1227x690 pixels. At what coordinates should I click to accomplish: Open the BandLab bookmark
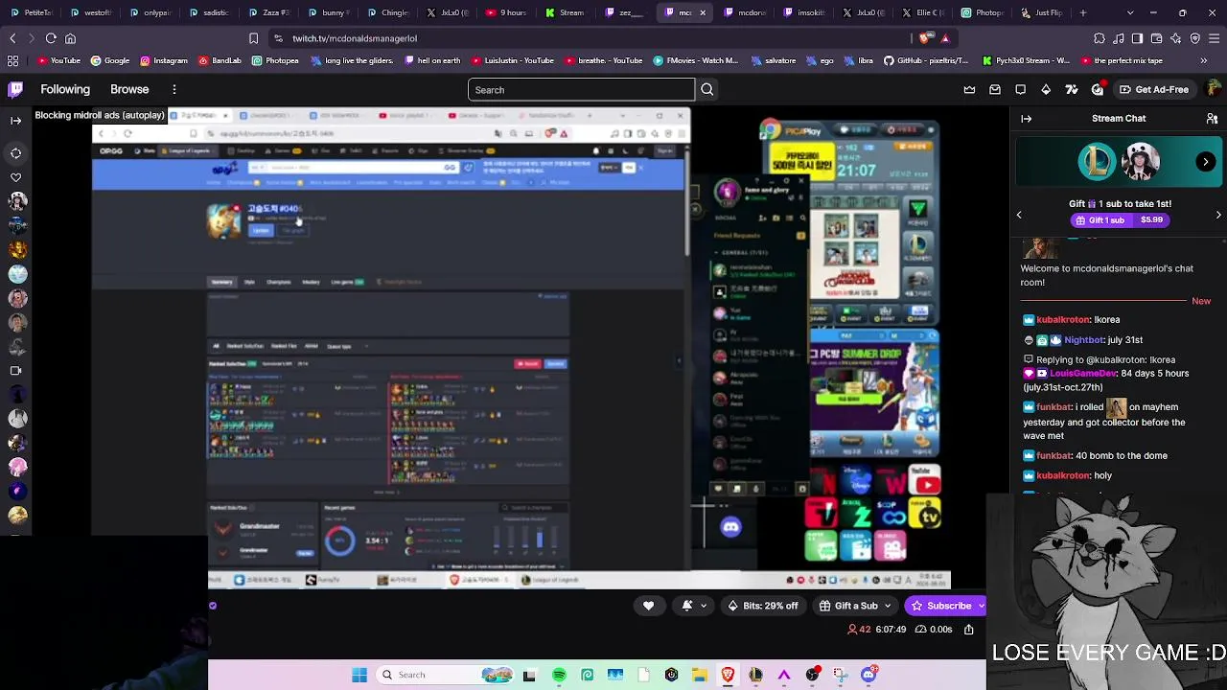coord(220,60)
